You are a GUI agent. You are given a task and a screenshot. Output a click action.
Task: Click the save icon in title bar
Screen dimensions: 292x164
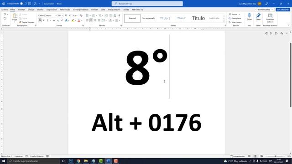click(x=29, y=4)
